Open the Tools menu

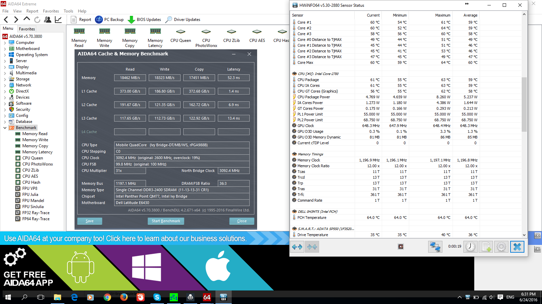(x=68, y=11)
